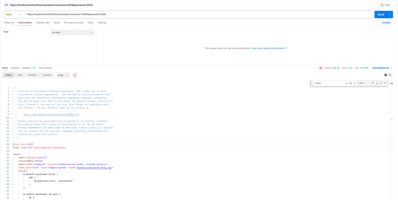
Task: Open the request Body tab
Action: point(57,23)
